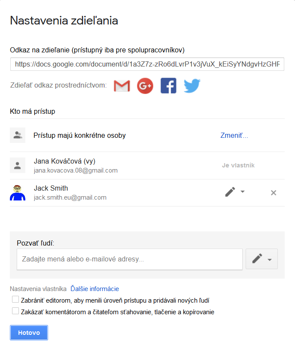Click Zmeniť... to change access
The width and height of the screenshot is (295, 349).
click(234, 135)
